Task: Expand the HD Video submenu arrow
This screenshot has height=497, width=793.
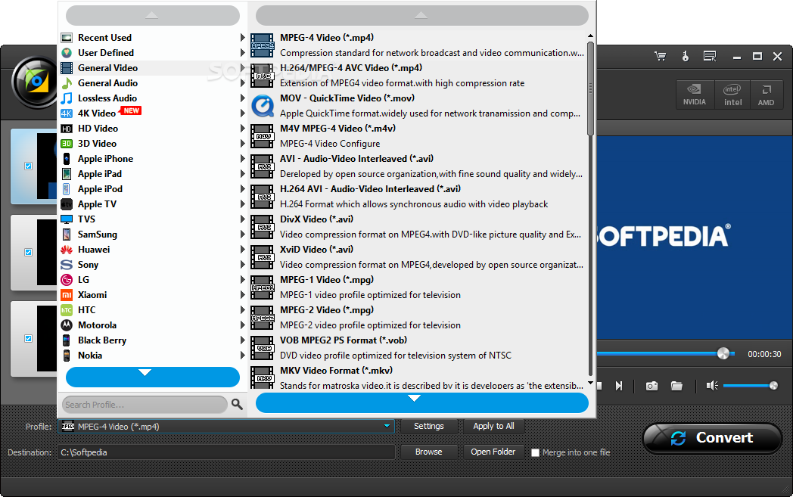Action: pos(242,129)
